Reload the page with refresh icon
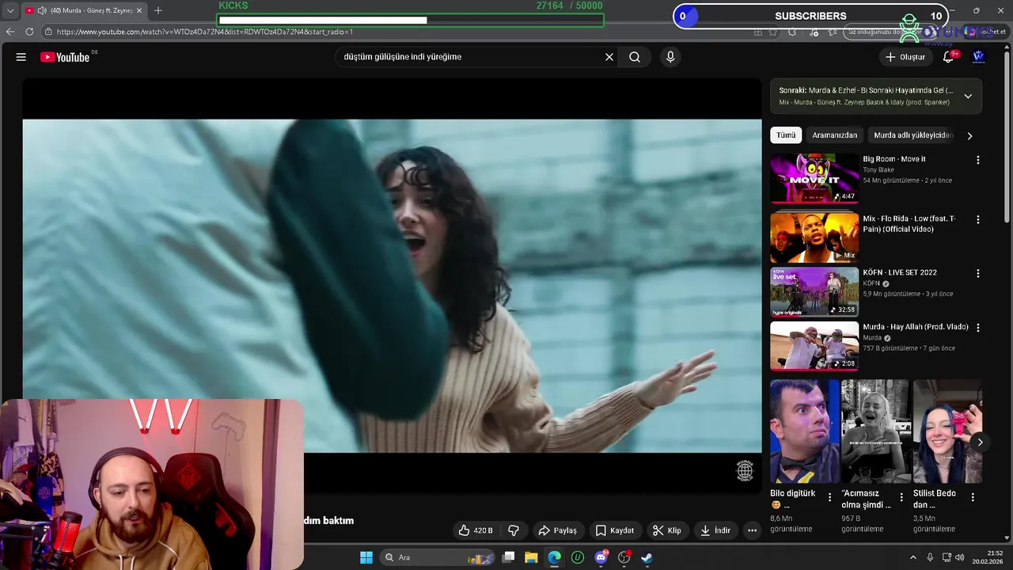1013x570 pixels. pyautogui.click(x=29, y=32)
